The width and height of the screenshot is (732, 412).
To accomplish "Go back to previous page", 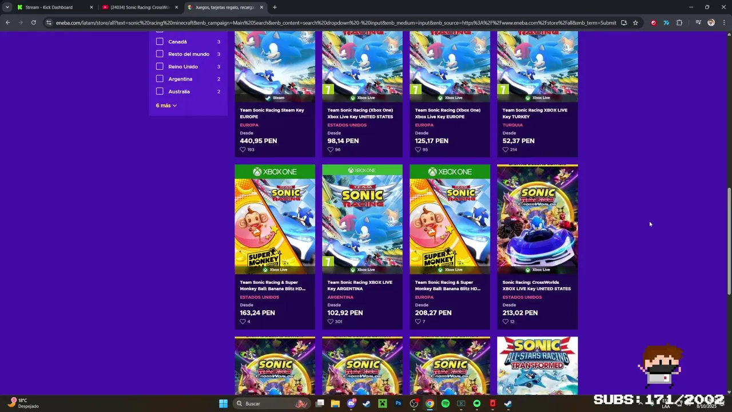I will coord(7,23).
